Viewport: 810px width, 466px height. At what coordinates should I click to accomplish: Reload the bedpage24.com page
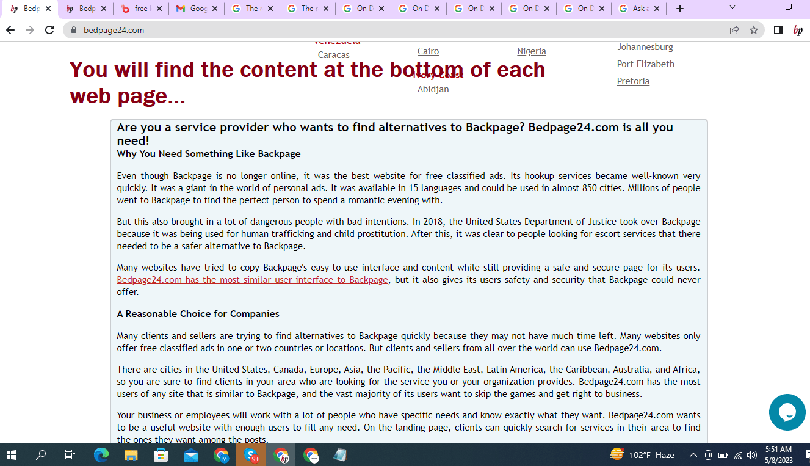pos(49,30)
